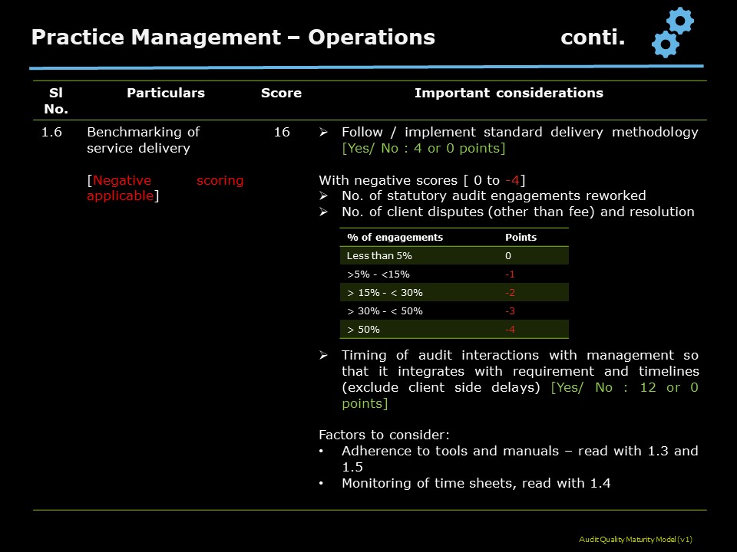Image resolution: width=737 pixels, height=552 pixels.
Task: Click the 'Score' column header
Action: pyautogui.click(x=281, y=93)
